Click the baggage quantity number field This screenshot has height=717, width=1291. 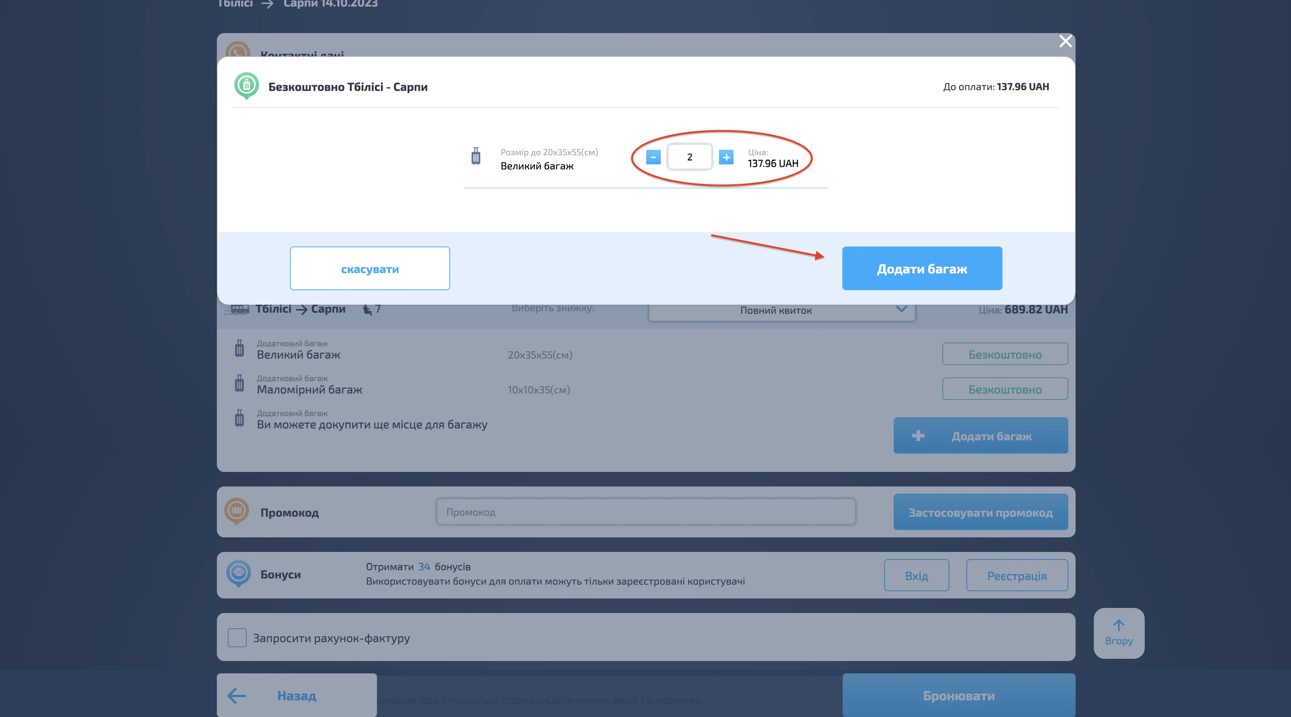point(690,157)
